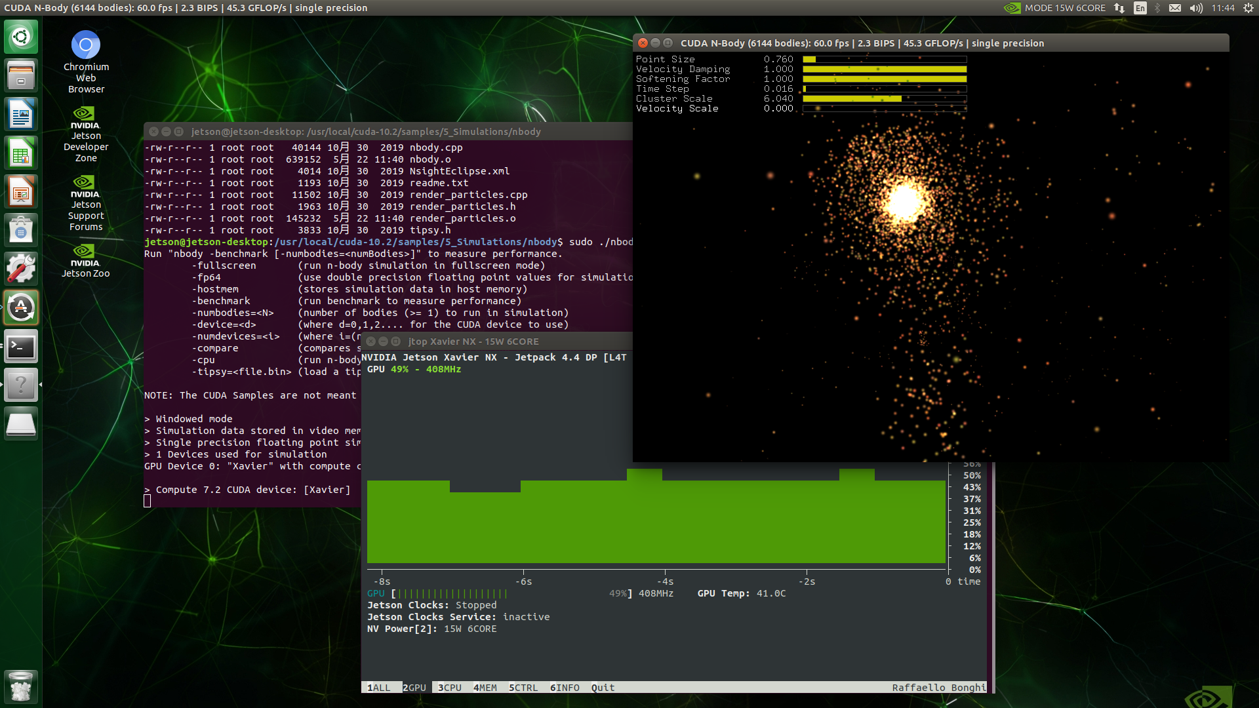This screenshot has height=708, width=1259.
Task: Open NVIDIA Jetson Developer Zone shortcut
Action: click(86, 134)
